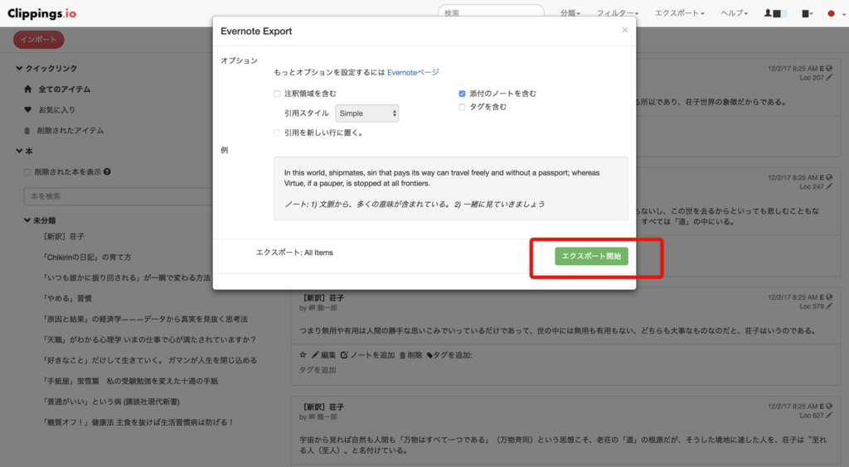
Task: Select 「原因と結果」の経済学 book
Action: 144,319
